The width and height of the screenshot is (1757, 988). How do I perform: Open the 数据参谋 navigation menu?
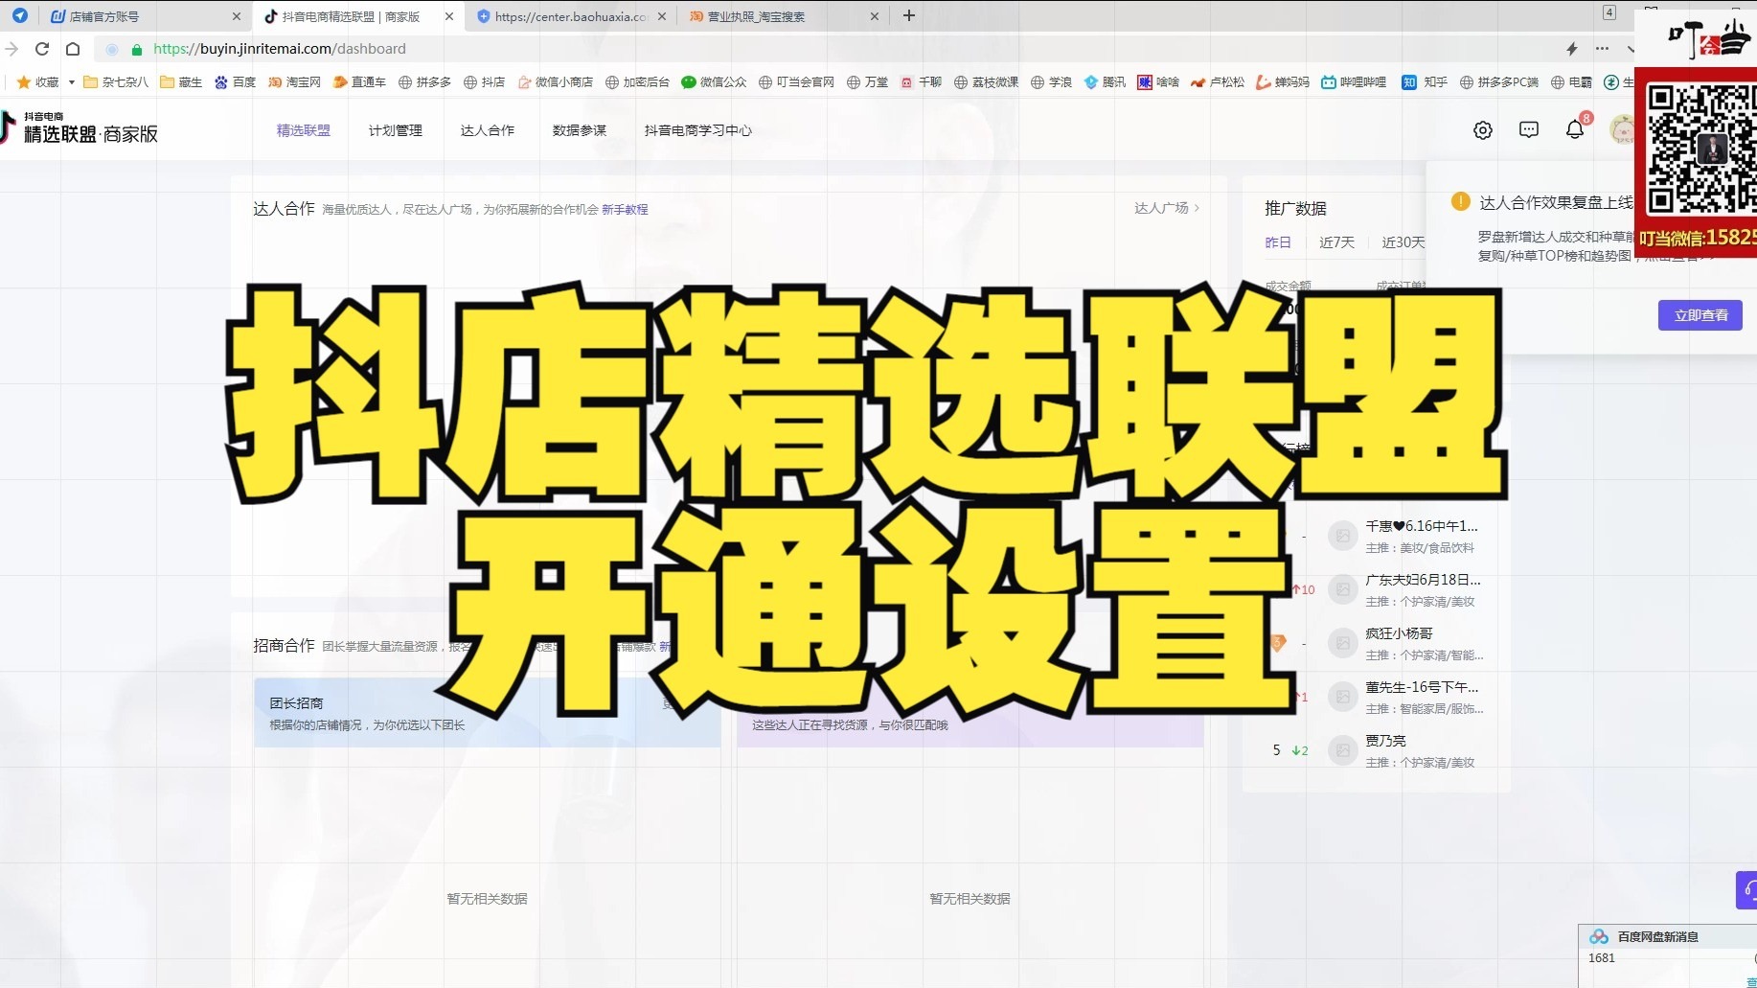click(580, 130)
